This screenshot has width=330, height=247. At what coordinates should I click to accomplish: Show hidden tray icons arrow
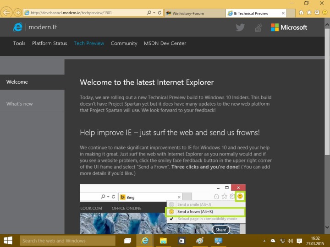(264, 241)
